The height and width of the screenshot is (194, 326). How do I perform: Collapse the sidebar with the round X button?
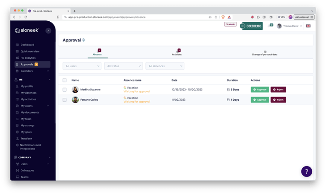point(48,31)
